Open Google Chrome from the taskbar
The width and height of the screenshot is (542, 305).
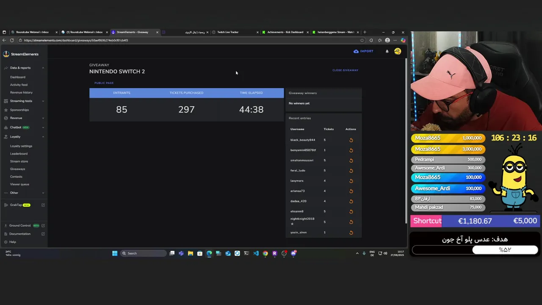click(265, 253)
